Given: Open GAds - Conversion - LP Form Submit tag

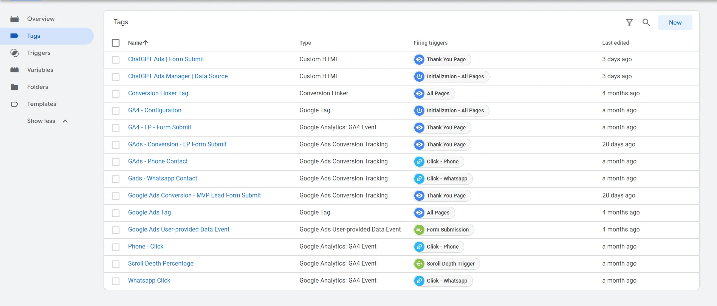Looking at the screenshot, I should pos(177,144).
